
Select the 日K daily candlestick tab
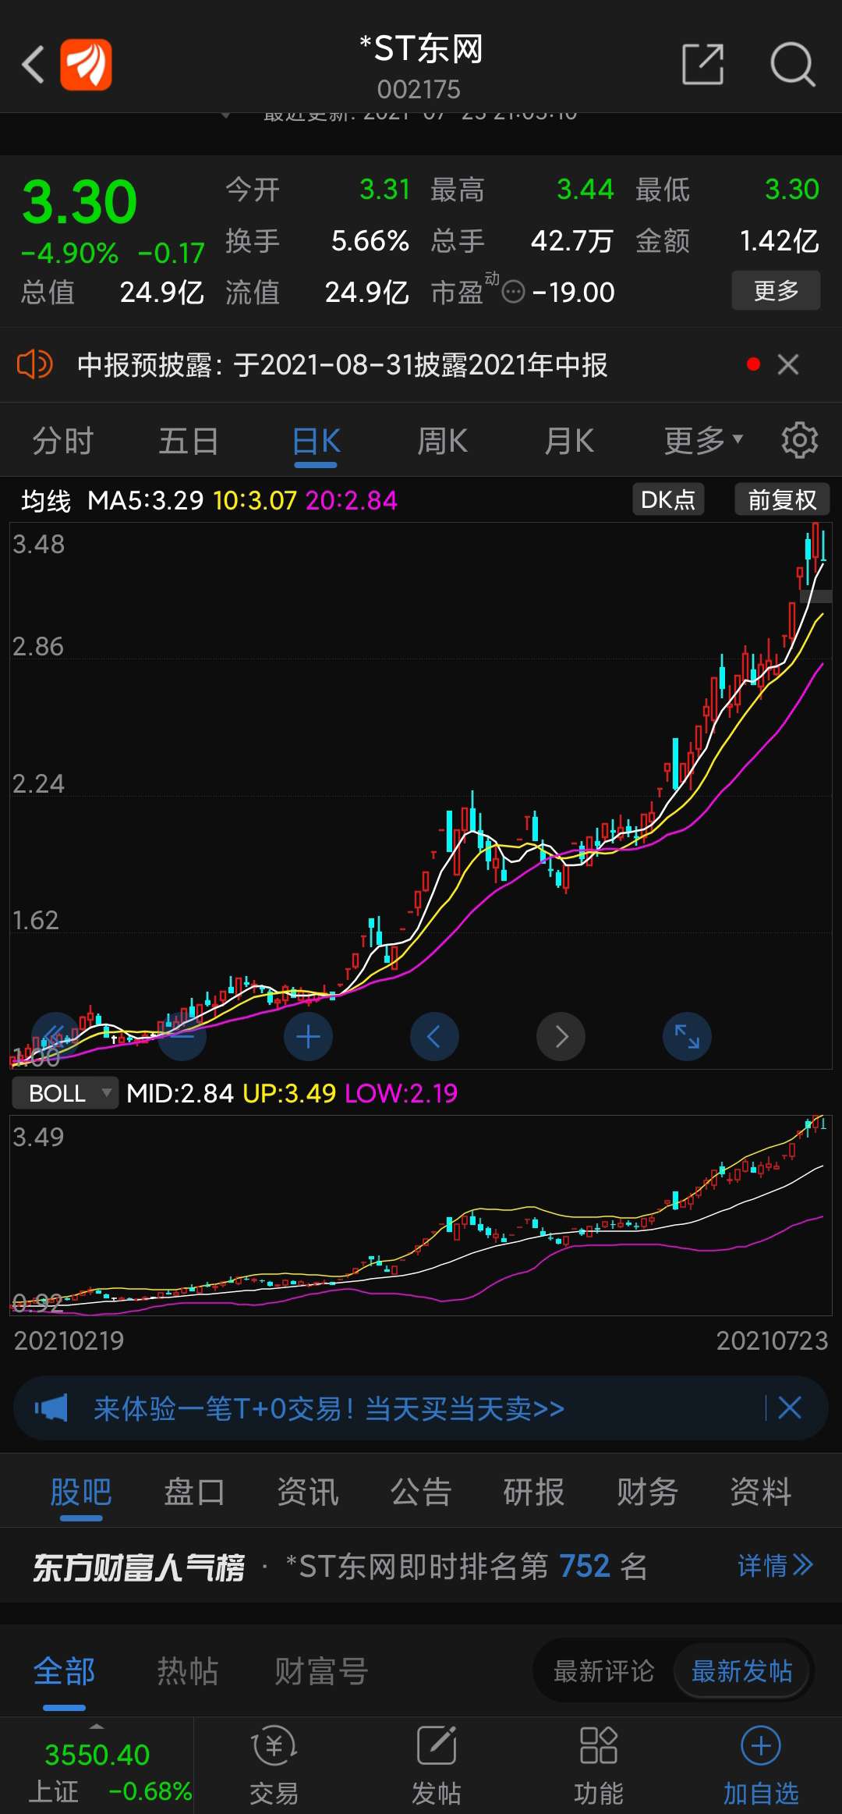[316, 442]
